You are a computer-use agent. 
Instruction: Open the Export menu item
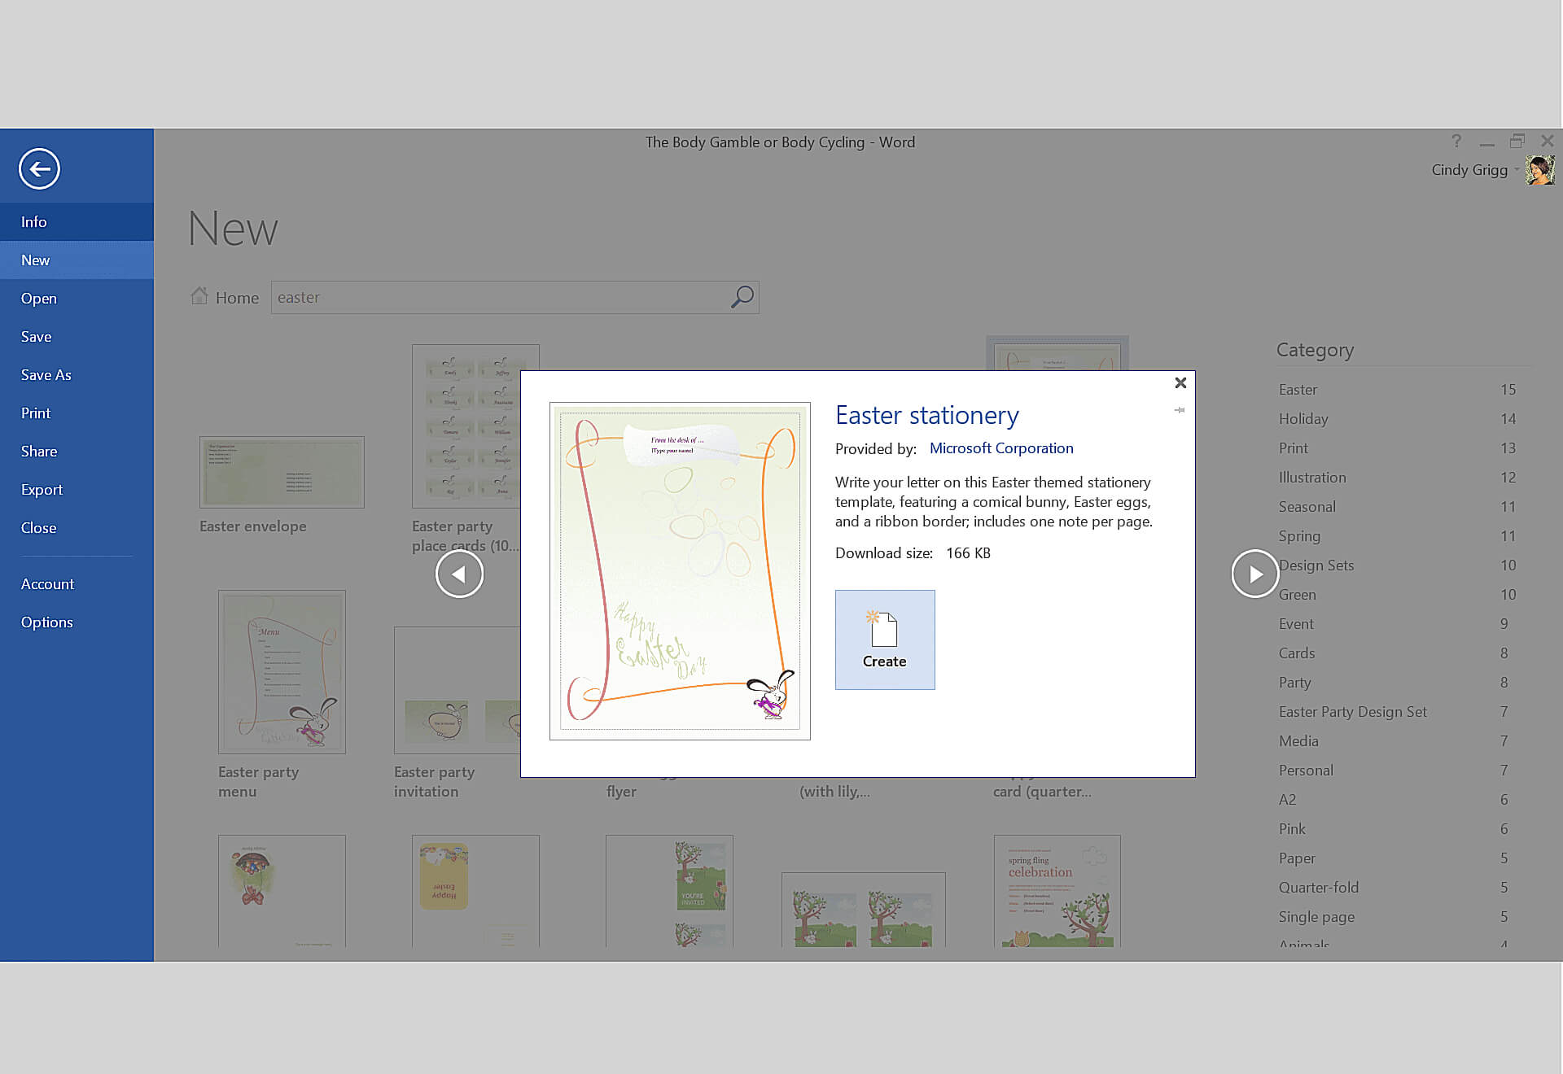(42, 490)
